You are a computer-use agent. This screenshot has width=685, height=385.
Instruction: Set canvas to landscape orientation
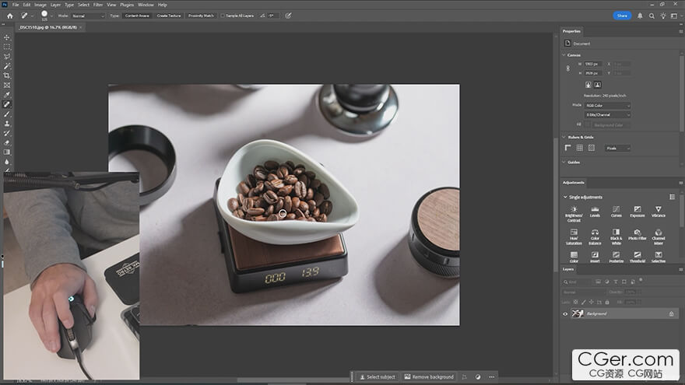coord(598,85)
